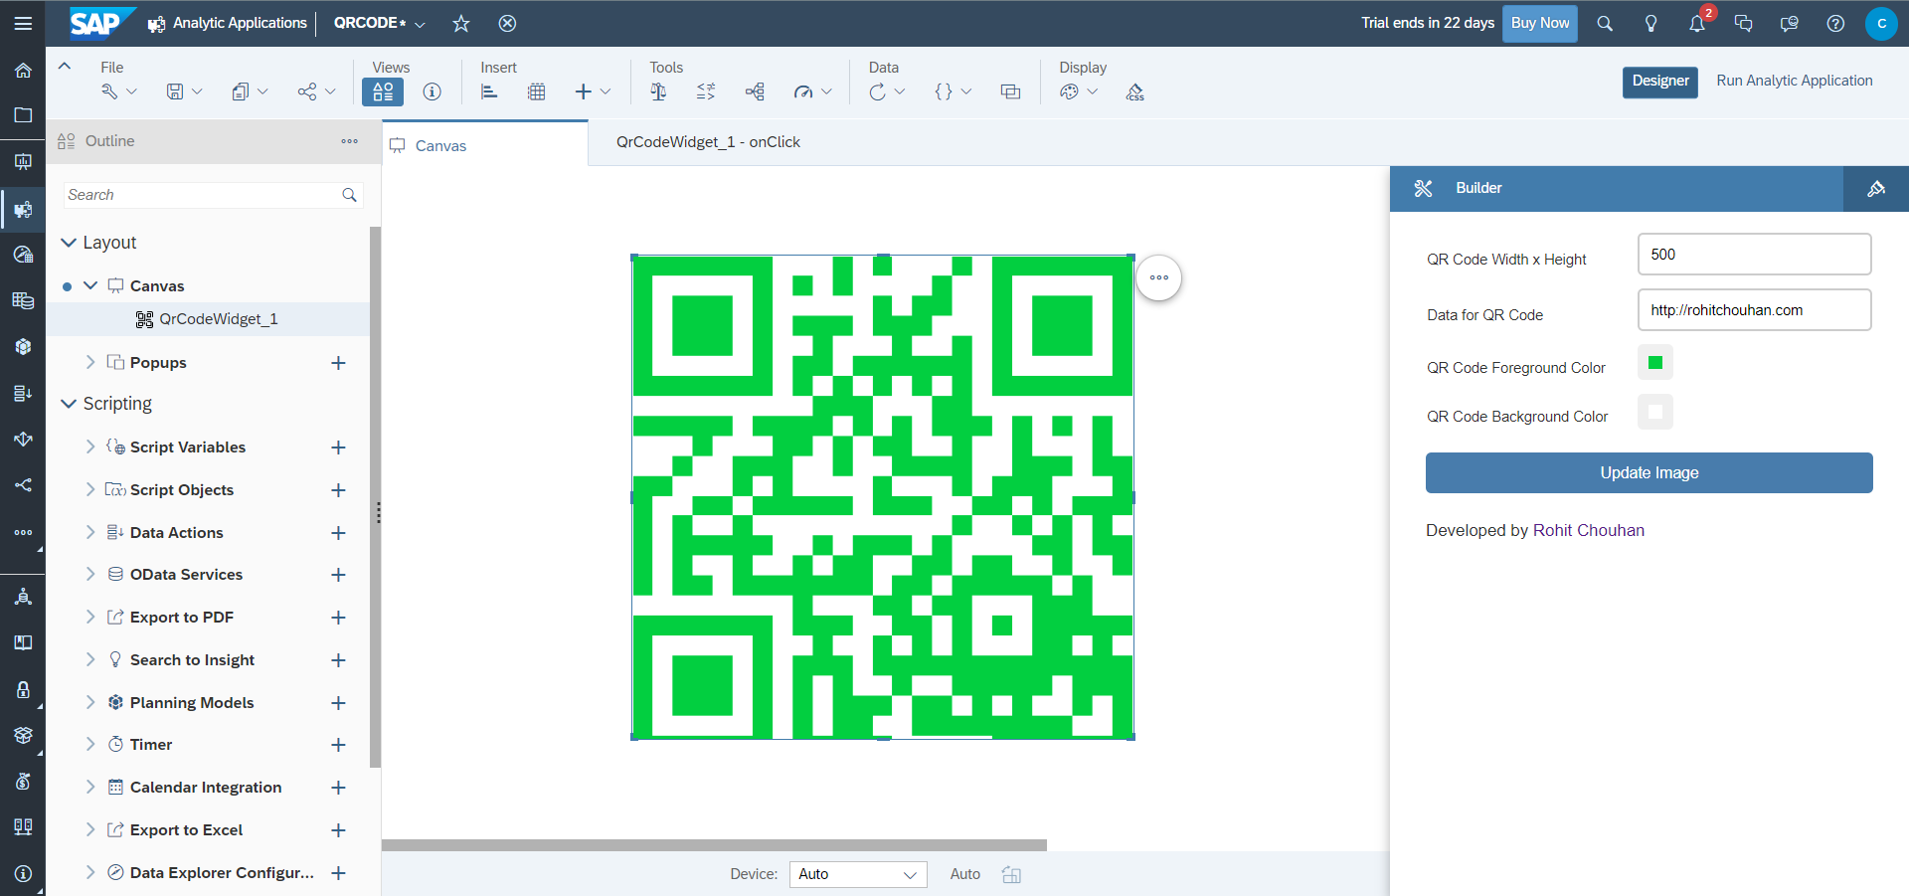Open the CSS editor icon in Display

1135,91
